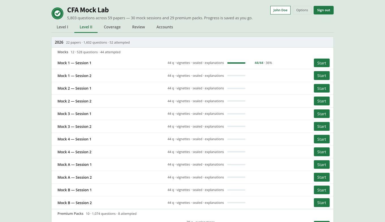Viewport: 385px width, 222px height.
Task: Sign out of the account
Action: click(x=324, y=10)
